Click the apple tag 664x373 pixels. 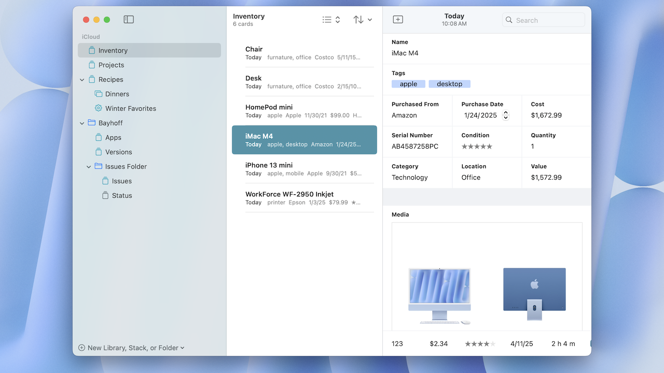(408, 84)
